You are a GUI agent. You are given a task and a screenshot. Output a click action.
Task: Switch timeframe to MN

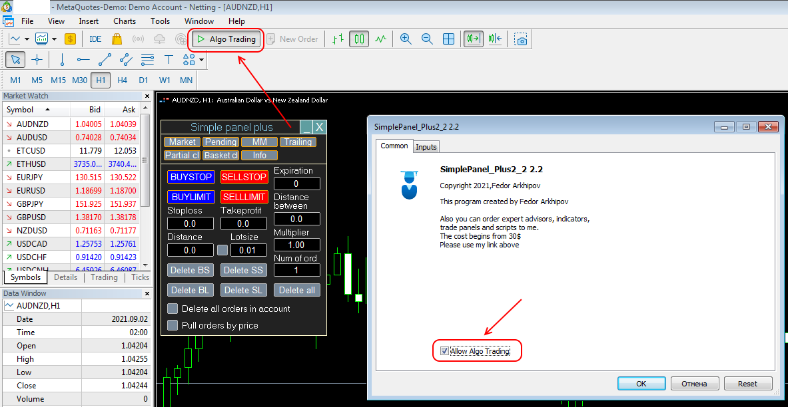186,80
